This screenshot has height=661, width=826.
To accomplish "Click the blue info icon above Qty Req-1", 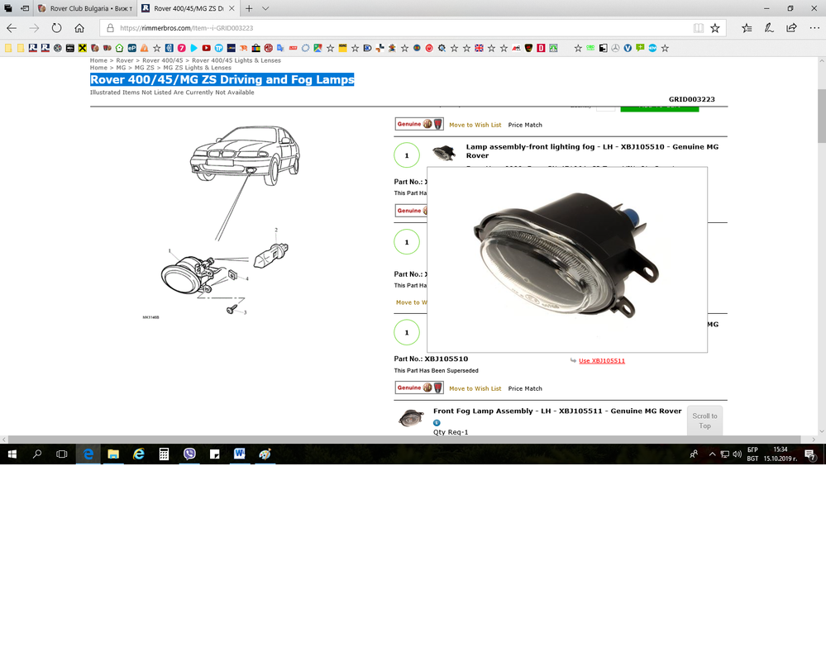I will click(437, 422).
